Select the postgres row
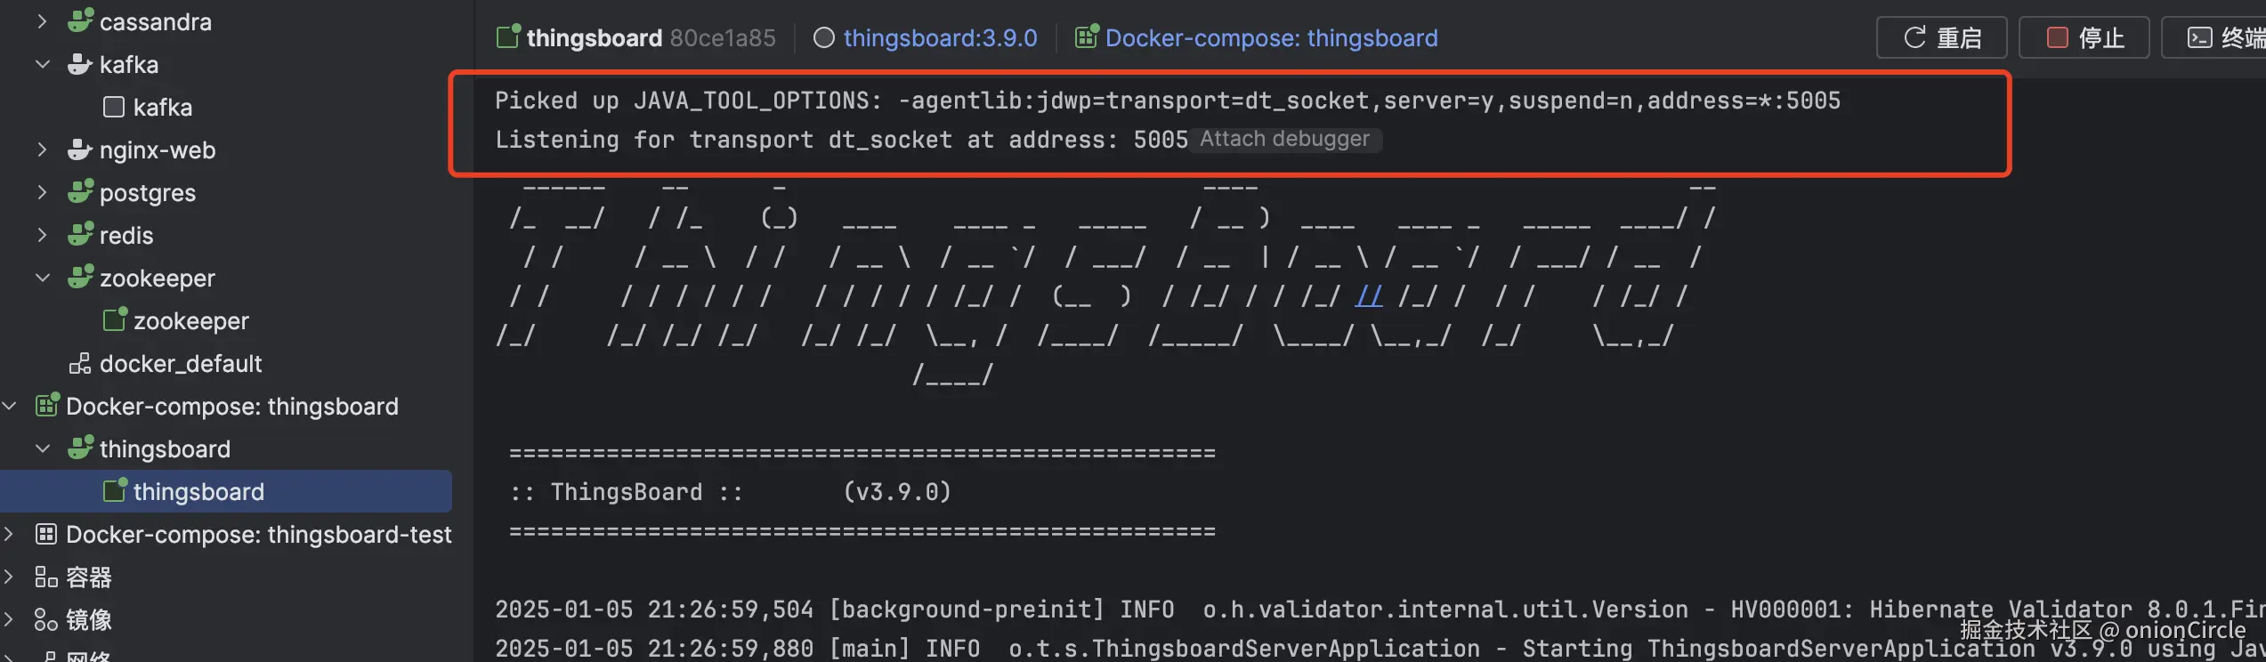The width and height of the screenshot is (2266, 662). tap(226, 192)
